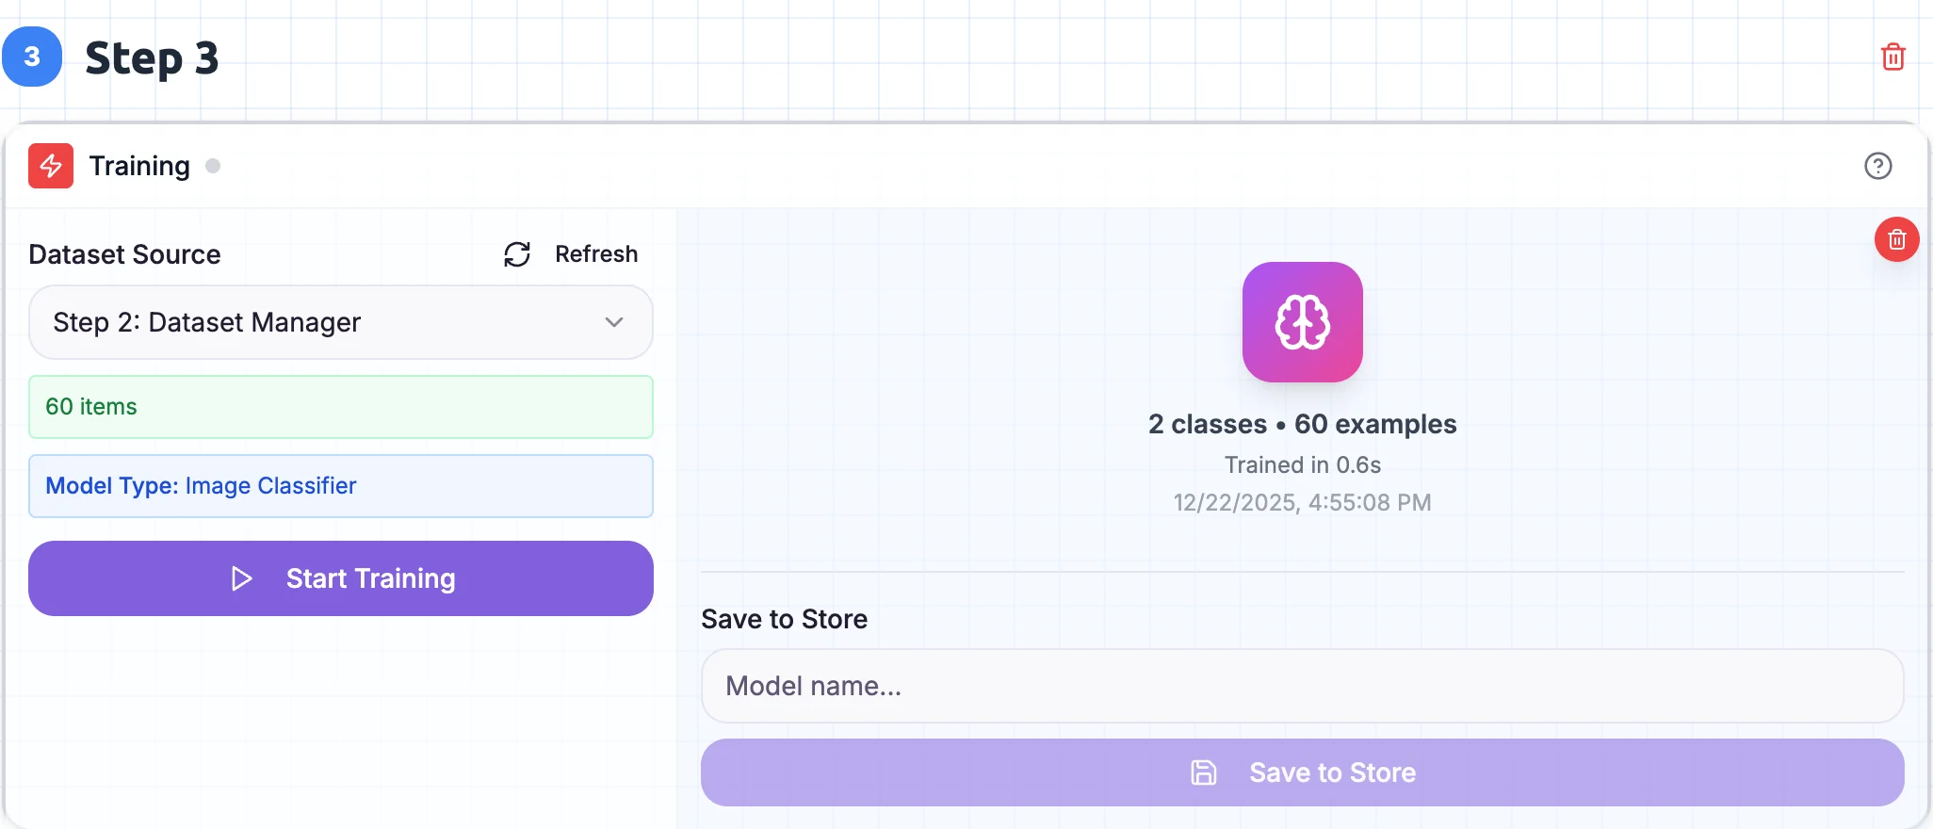Click the blue Step 3 number badge
The width and height of the screenshot is (1933, 829).
tap(33, 57)
